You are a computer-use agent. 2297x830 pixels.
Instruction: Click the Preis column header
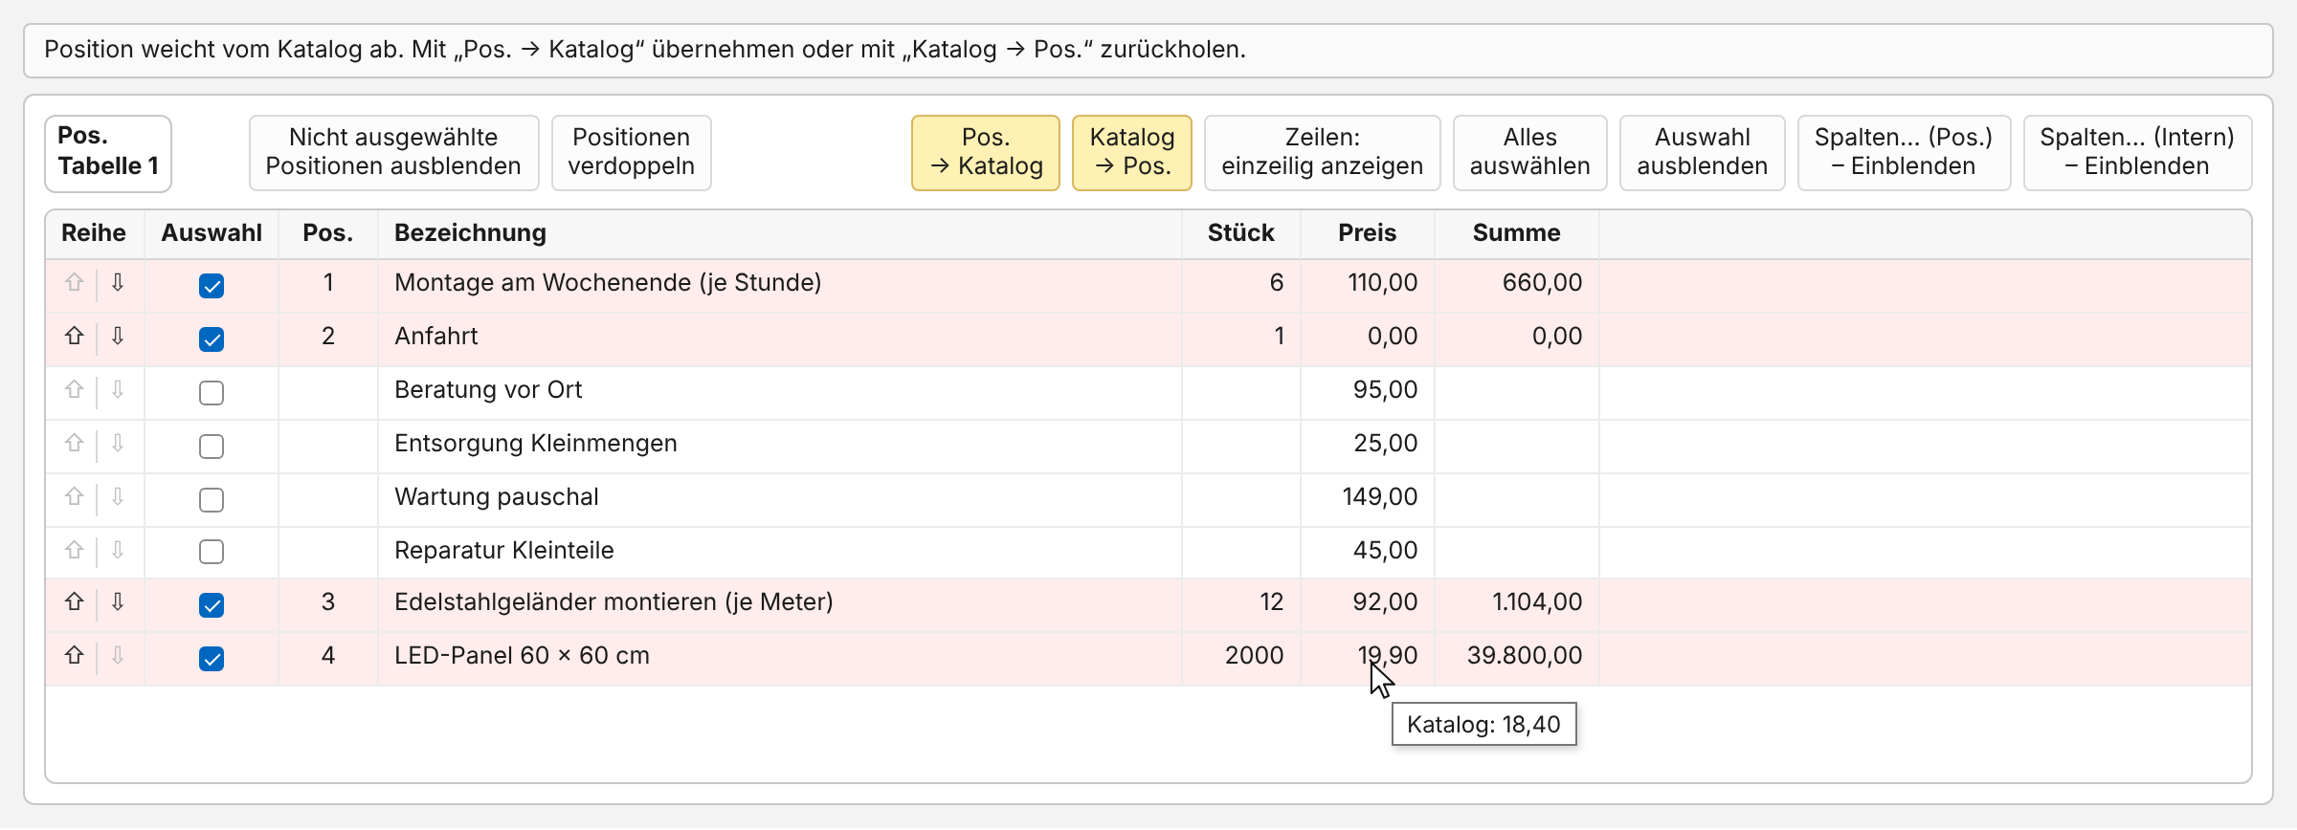pos(1367,233)
